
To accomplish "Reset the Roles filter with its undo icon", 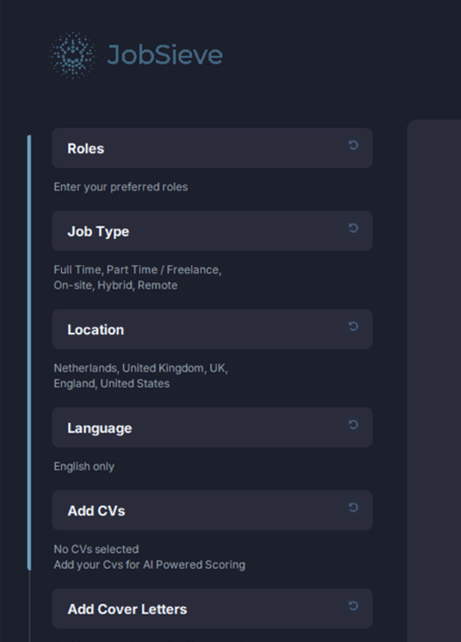I will (x=354, y=145).
